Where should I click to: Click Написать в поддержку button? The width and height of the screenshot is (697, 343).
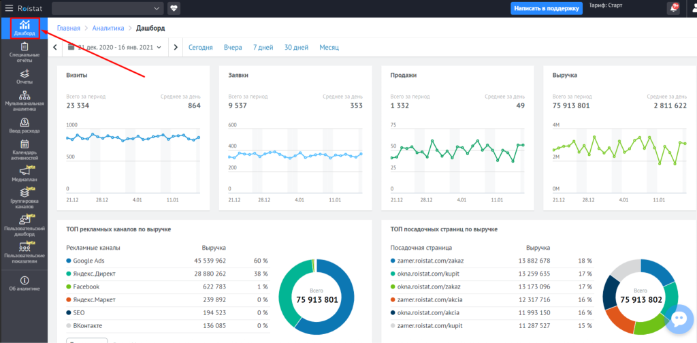click(x=547, y=8)
